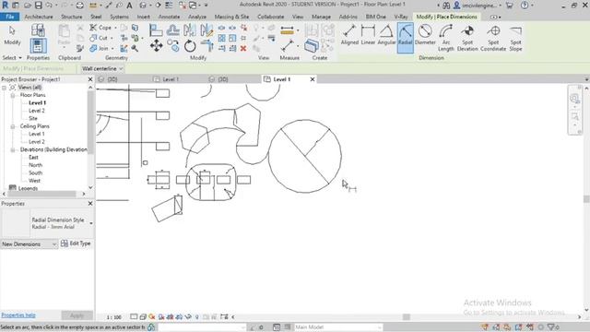The image size is (590, 332).
Task: Choose the Mirror - Draw Axis tool
Action: (x=206, y=30)
